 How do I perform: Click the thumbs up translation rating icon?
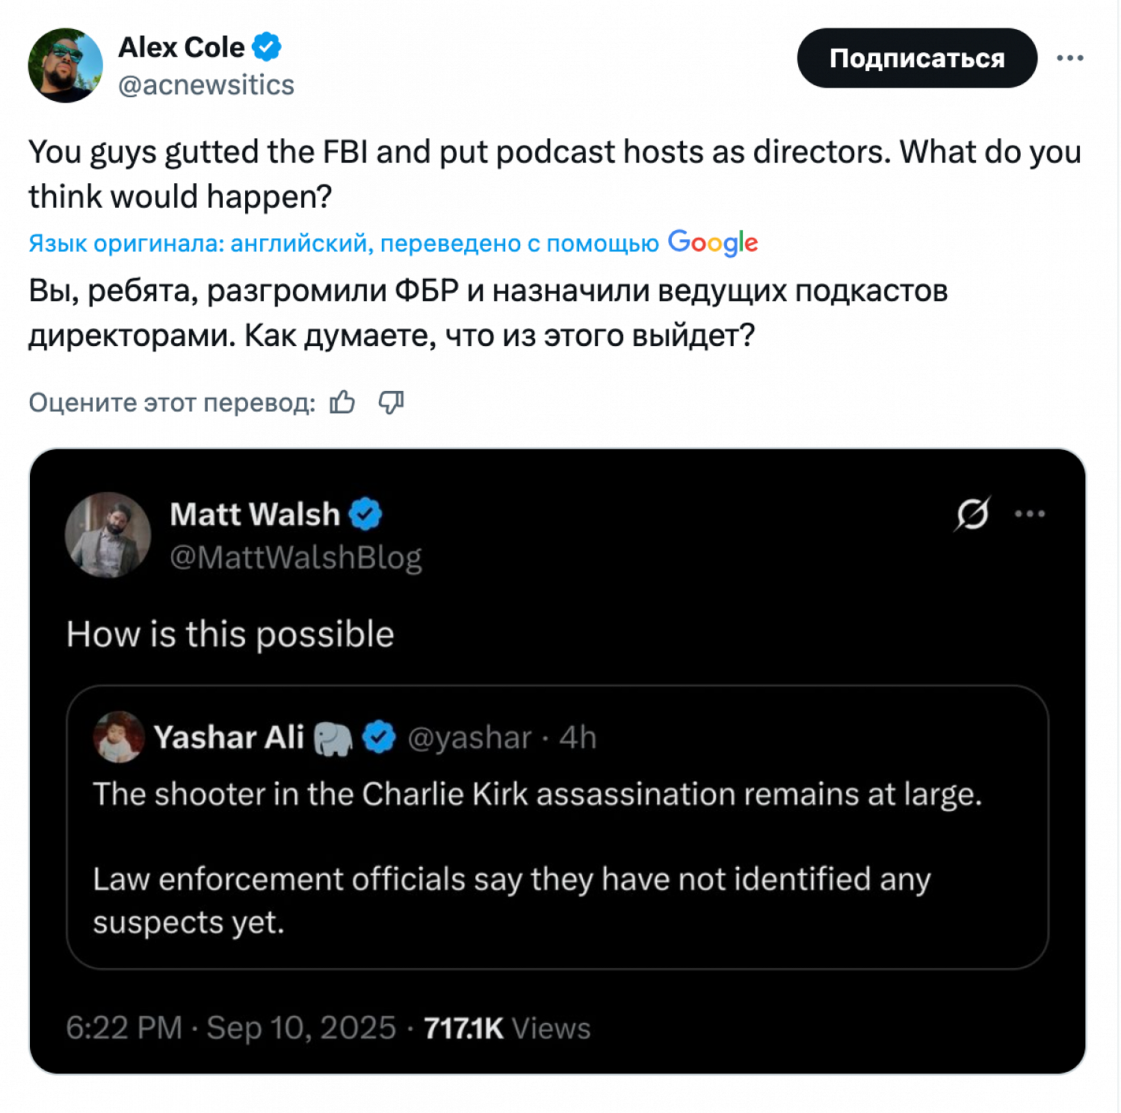pos(343,402)
